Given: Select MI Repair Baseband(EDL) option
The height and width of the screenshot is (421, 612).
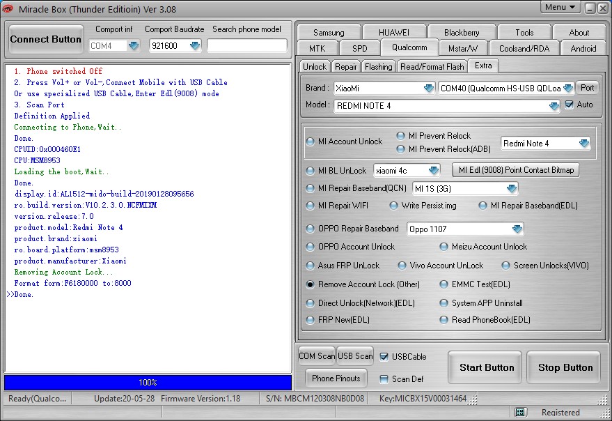Looking at the screenshot, I should tap(482, 206).
